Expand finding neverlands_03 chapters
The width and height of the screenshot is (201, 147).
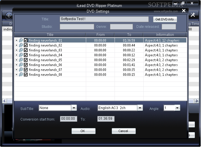[x=16, y=50]
